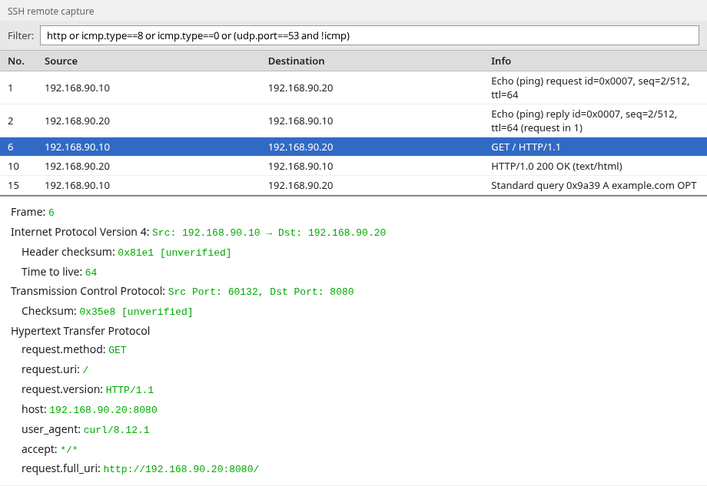Select packet 1 Echo ping request row
This screenshot has width=707, height=486.
point(353,88)
